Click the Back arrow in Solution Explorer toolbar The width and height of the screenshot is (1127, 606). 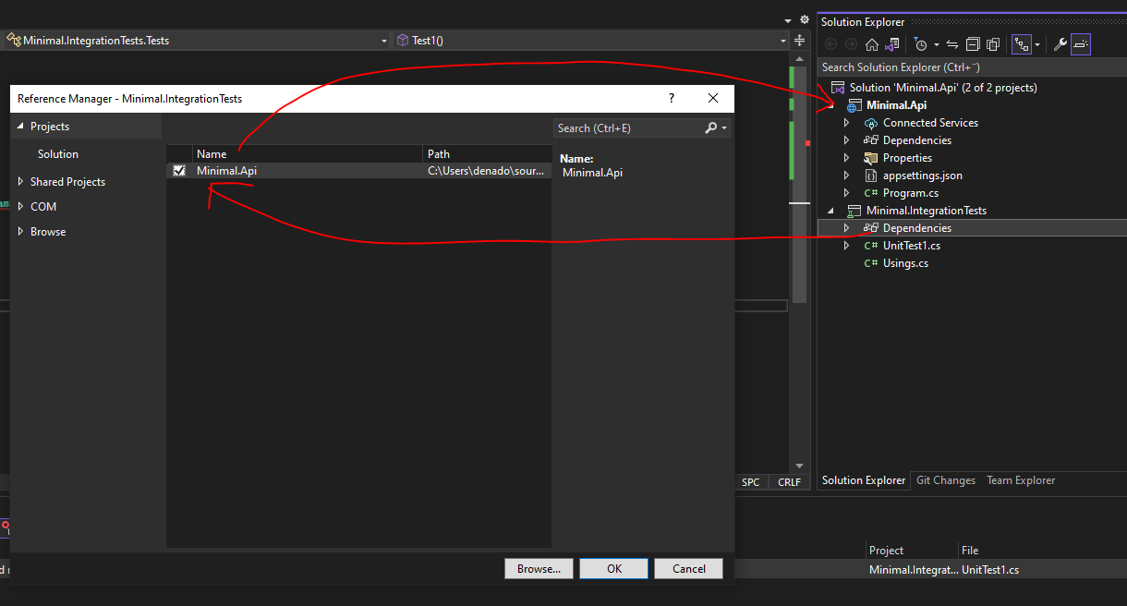[830, 44]
